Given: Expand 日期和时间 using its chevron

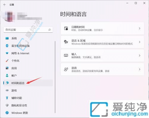Looking at the screenshot, I should (x=139, y=28).
